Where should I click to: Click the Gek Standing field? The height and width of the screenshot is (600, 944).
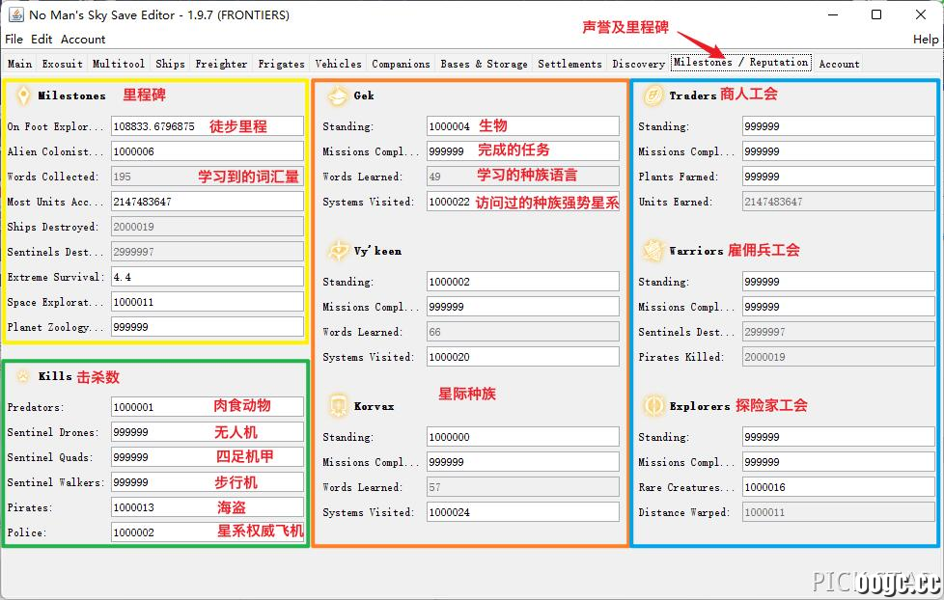(522, 126)
